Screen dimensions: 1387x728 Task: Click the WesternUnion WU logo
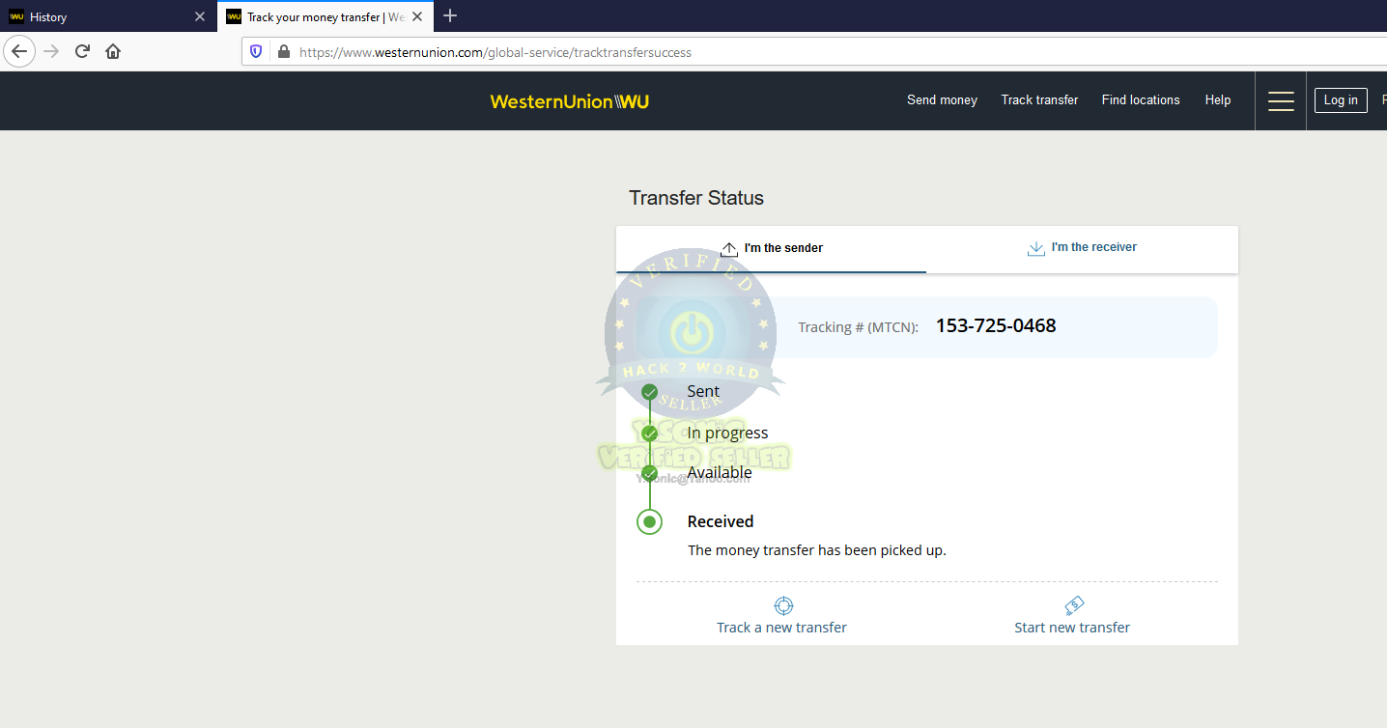coord(570,101)
